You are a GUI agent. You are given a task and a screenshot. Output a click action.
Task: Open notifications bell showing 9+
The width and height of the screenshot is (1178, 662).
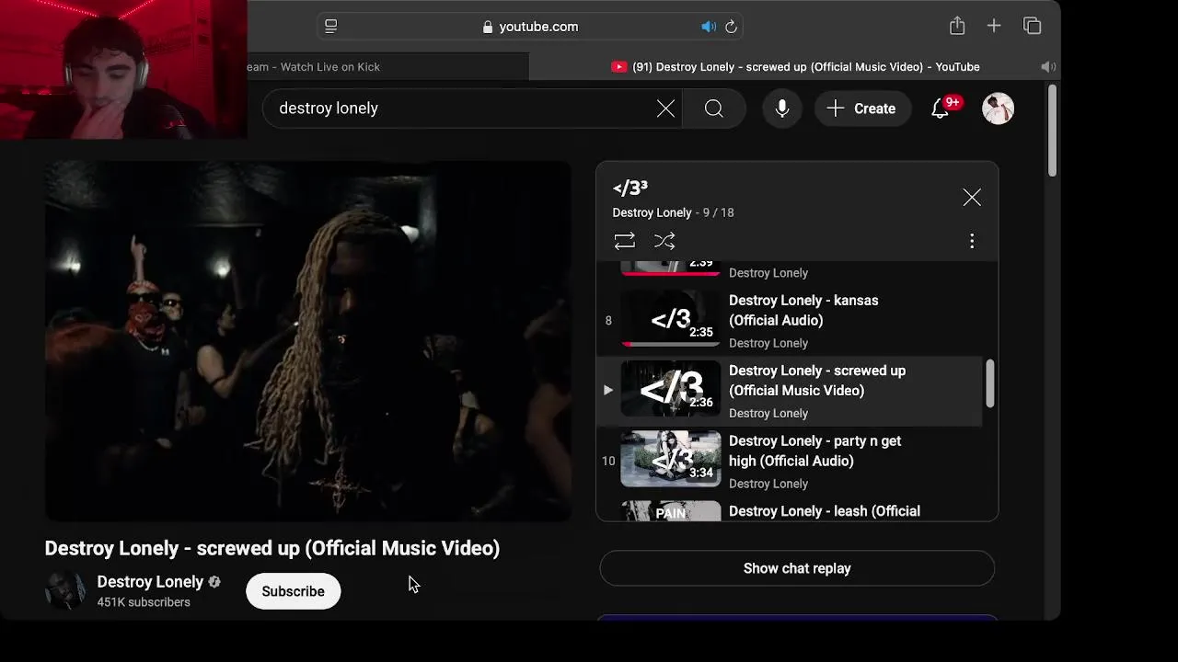[x=941, y=108]
